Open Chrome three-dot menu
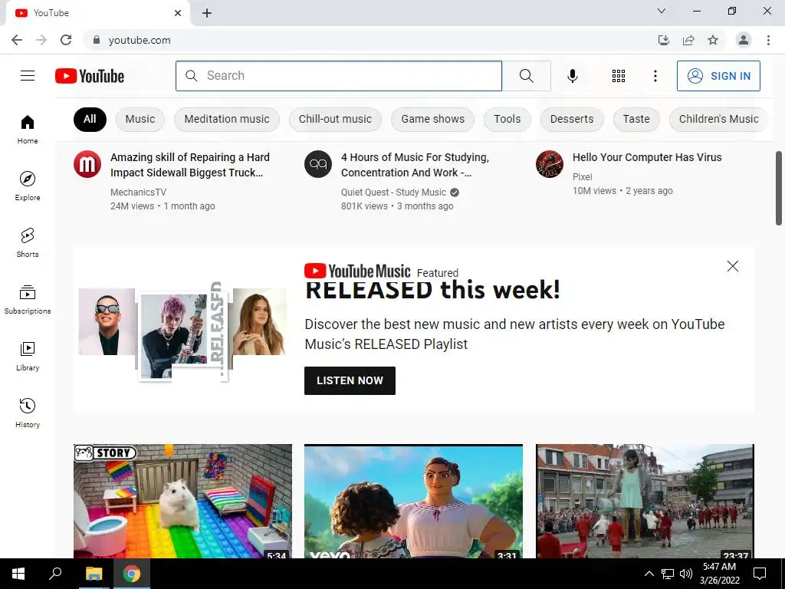The height and width of the screenshot is (589, 785). (x=768, y=40)
